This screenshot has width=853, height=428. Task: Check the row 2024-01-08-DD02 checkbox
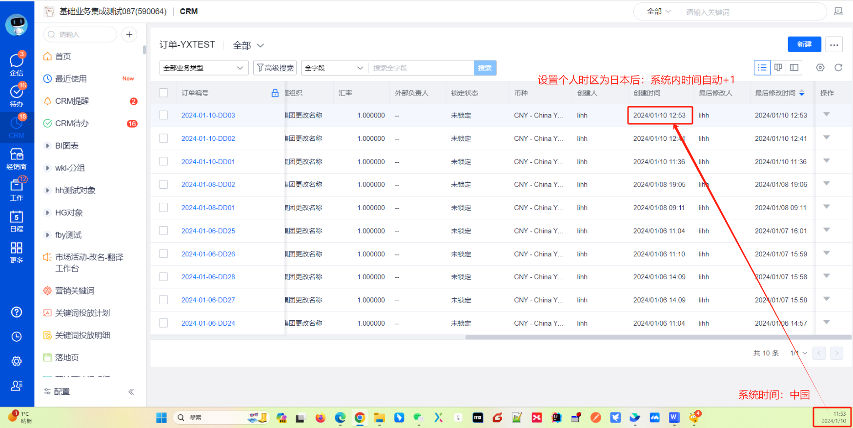coord(163,184)
